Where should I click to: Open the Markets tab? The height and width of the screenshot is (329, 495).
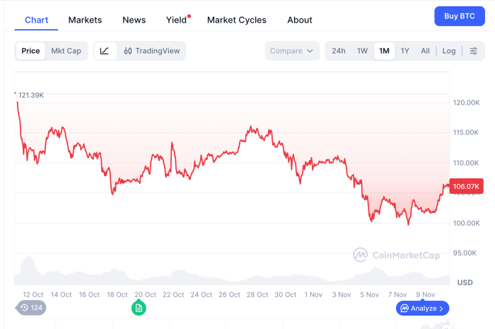[x=85, y=20]
